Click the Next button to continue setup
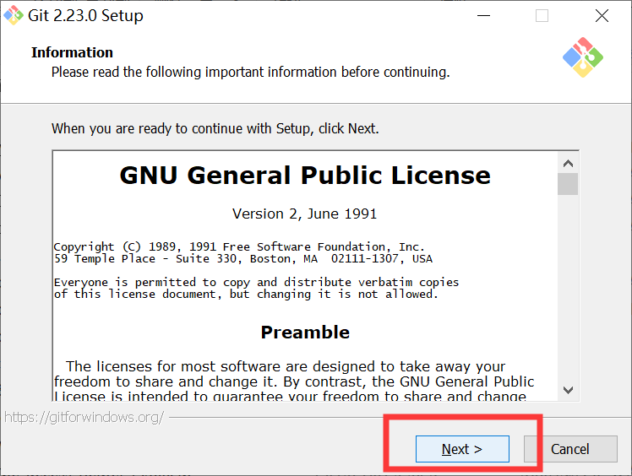The image size is (632, 476). (x=462, y=449)
